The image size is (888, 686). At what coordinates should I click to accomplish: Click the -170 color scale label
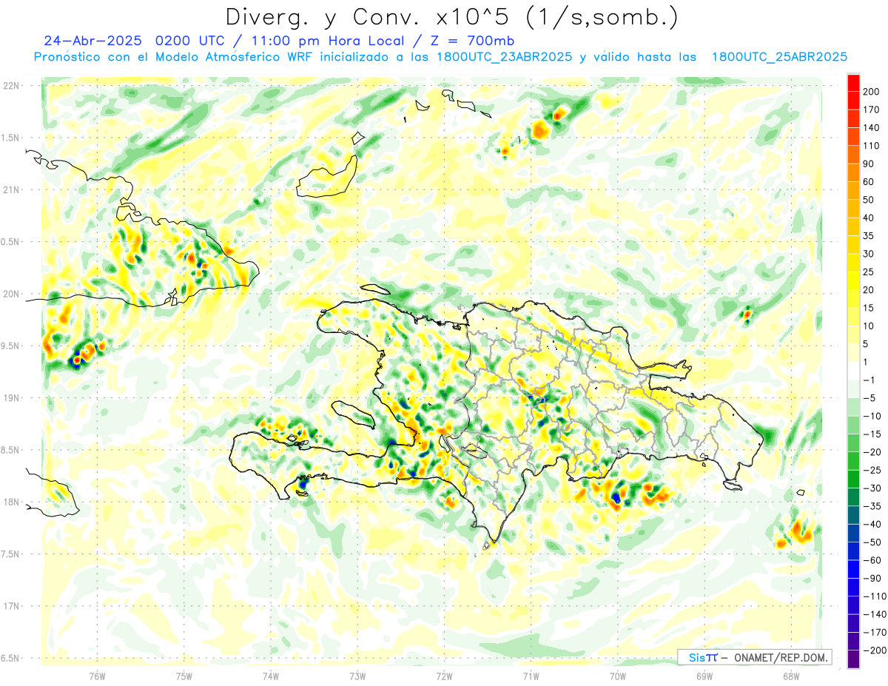873,632
